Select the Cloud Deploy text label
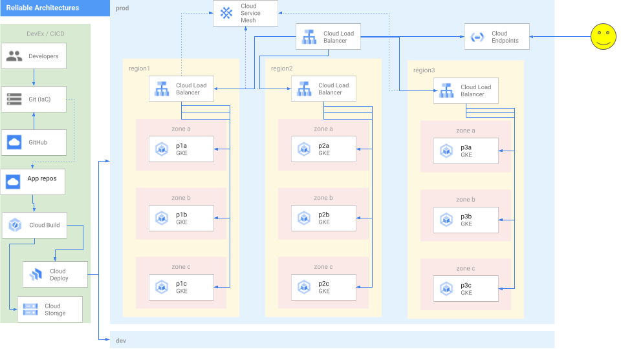 tap(59, 275)
